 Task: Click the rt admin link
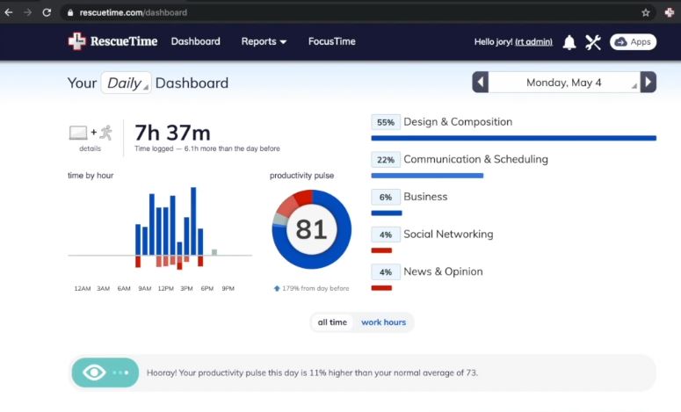533,42
